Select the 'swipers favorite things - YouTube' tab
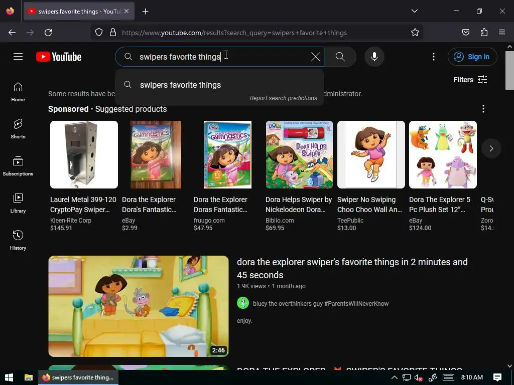 (x=79, y=11)
